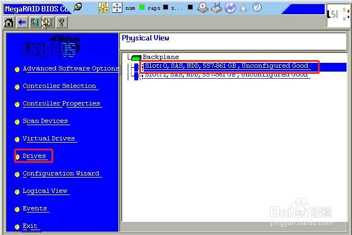
Task: Click the MegaRAID BIOS title text
Action: tap(36, 9)
